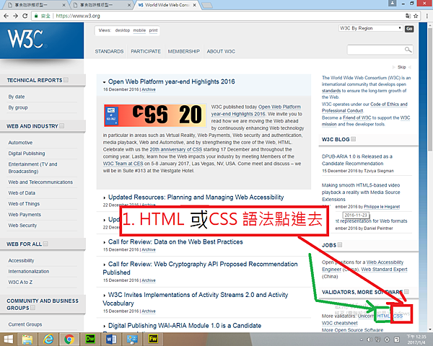Open the Digital Publishing link
This screenshot has width=433, height=346.
[x=27, y=153]
